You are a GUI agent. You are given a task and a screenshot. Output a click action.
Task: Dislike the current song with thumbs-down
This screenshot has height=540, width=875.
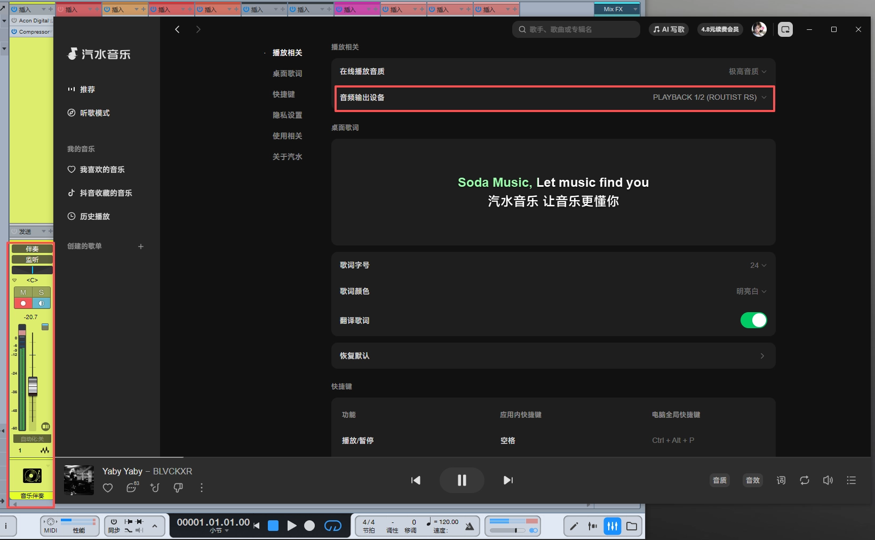178,488
